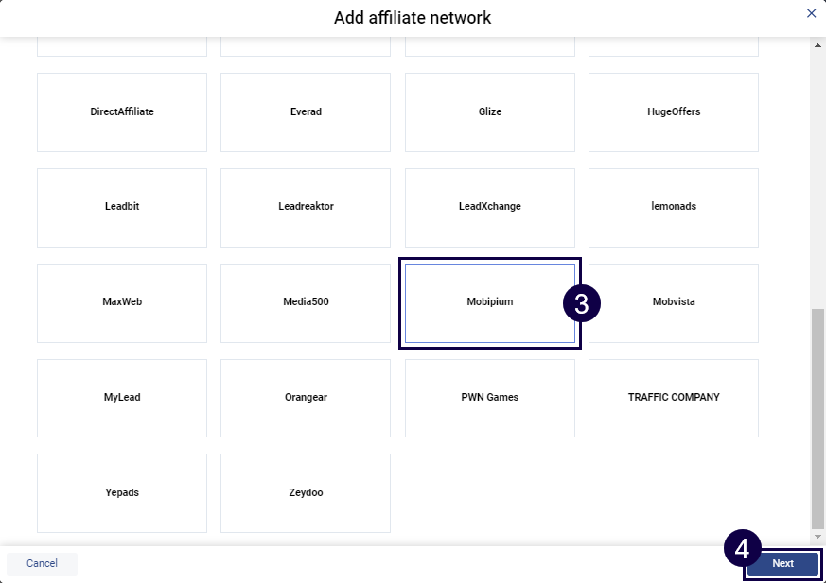Pick the HugeOffers network tile
The height and width of the screenshot is (583, 826).
pos(674,112)
